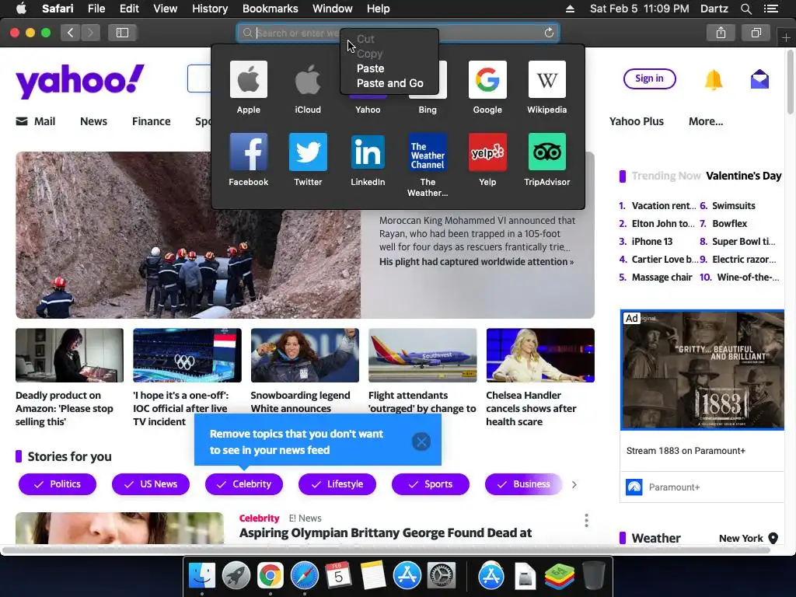Open Google favorite site
Viewport: 796px width, 597px height.
click(x=487, y=80)
